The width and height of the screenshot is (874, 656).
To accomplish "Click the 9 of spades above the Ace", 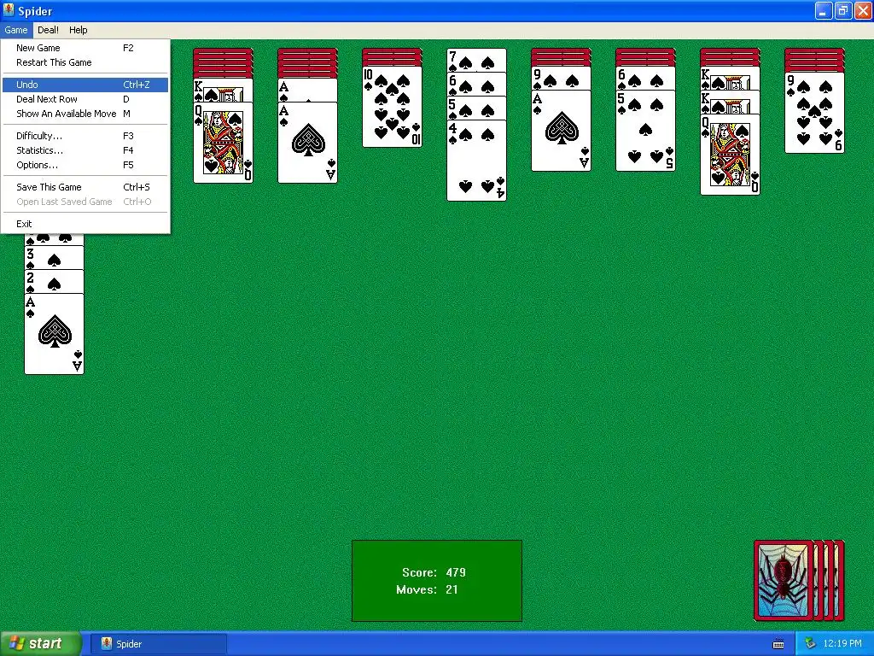I will coord(561,78).
